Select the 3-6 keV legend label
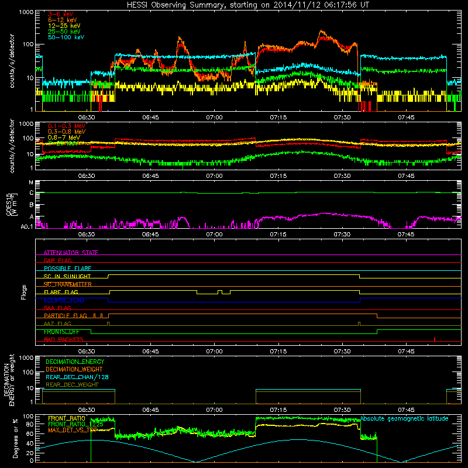Image resolution: width=468 pixels, height=468 pixels. click(x=61, y=14)
